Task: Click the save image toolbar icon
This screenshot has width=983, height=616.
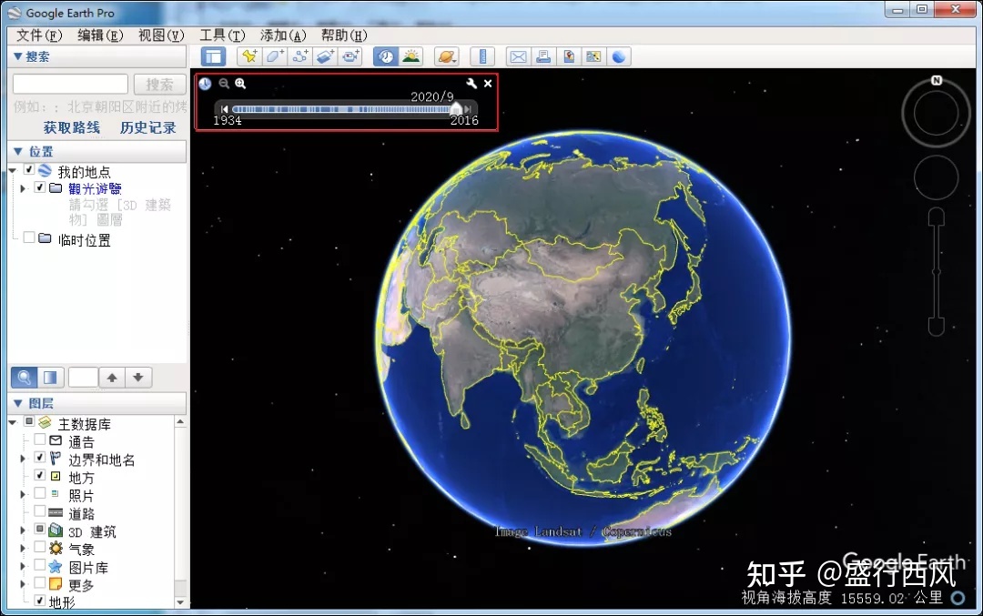Action: tap(569, 57)
